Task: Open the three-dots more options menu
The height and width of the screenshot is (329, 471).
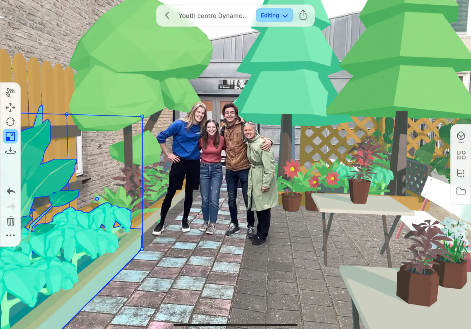Action: (10, 235)
